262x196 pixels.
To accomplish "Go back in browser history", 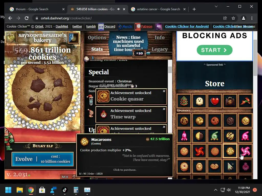I will coord(10,18).
